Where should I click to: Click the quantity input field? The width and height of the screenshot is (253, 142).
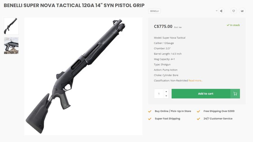159,94
